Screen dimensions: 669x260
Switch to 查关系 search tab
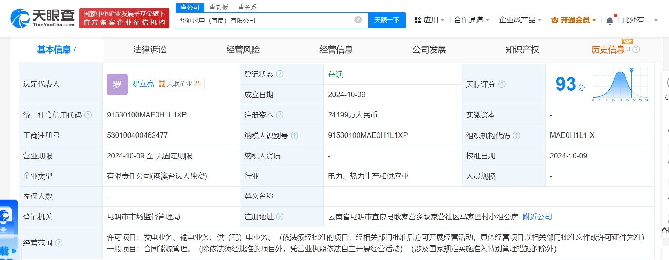pos(247,7)
